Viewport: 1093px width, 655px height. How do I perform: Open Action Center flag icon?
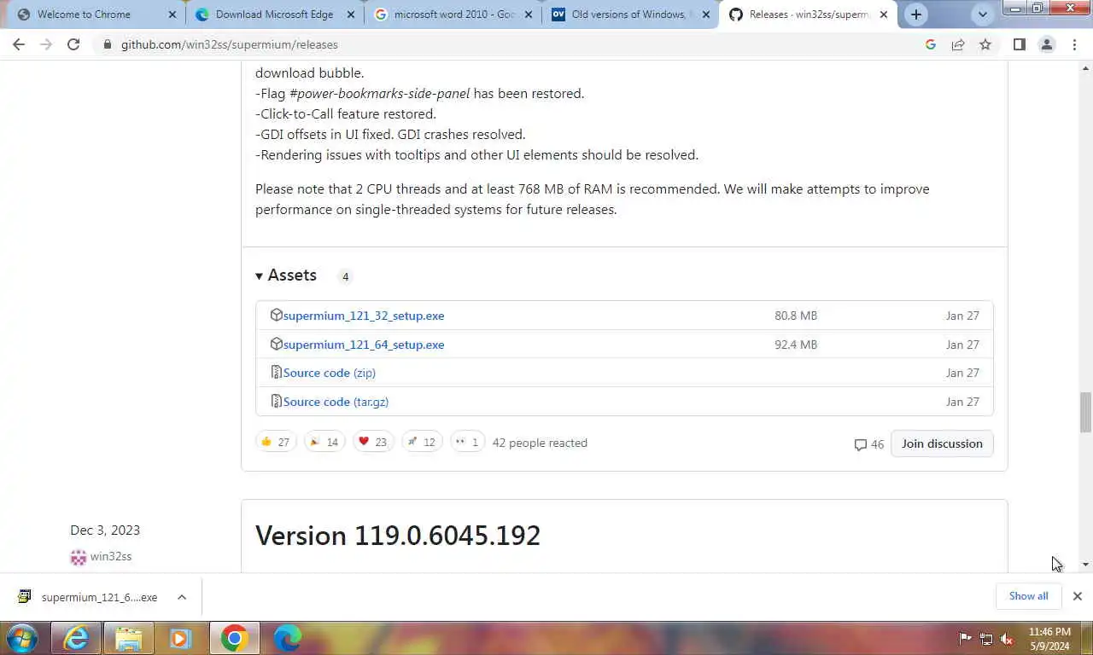pos(966,638)
